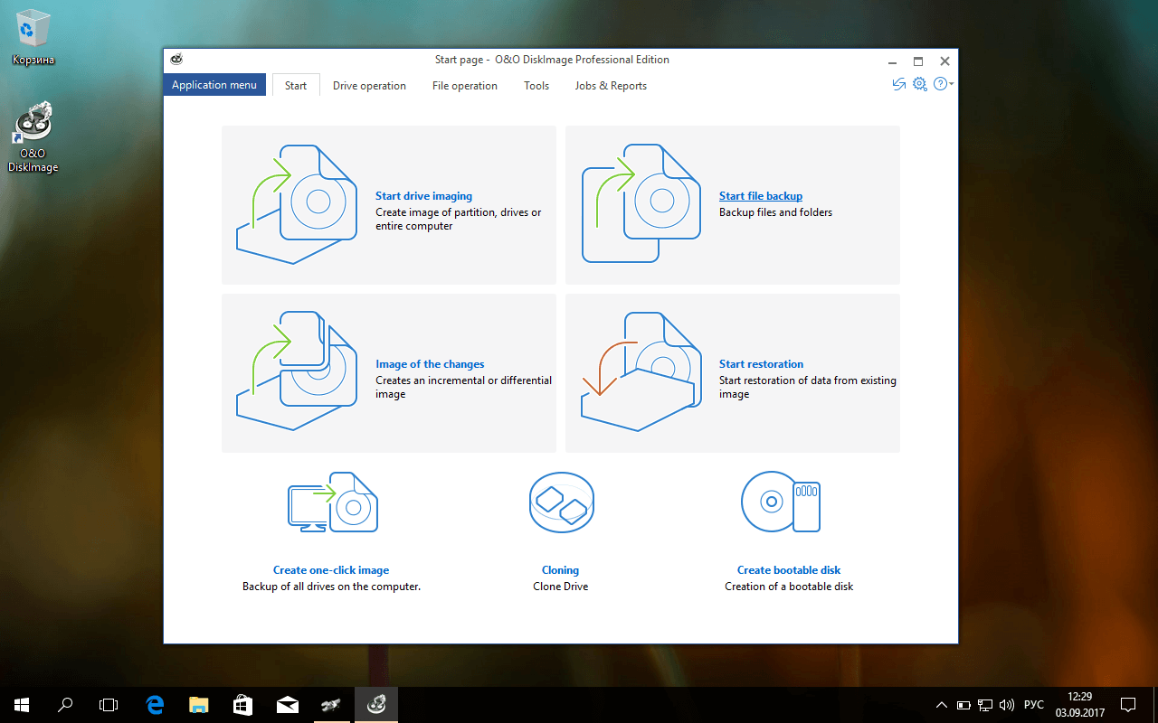Screen dimensions: 1158x723
Task: Click the Create one-click image icon
Action: point(333,502)
